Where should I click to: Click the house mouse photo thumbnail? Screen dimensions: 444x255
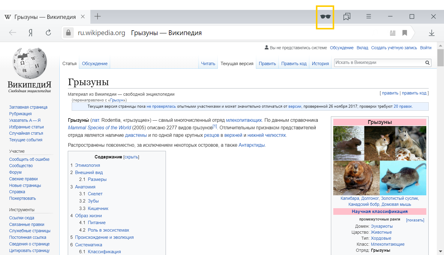coord(403,178)
